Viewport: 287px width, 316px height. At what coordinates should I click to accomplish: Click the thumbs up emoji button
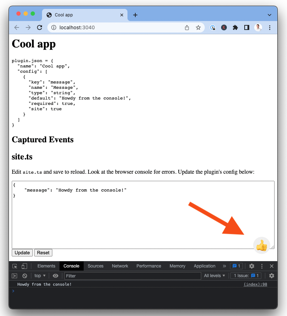click(x=262, y=245)
